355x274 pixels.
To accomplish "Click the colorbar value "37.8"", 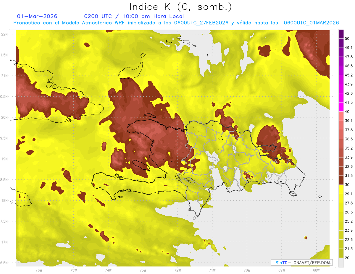I will click(x=348, y=130).
